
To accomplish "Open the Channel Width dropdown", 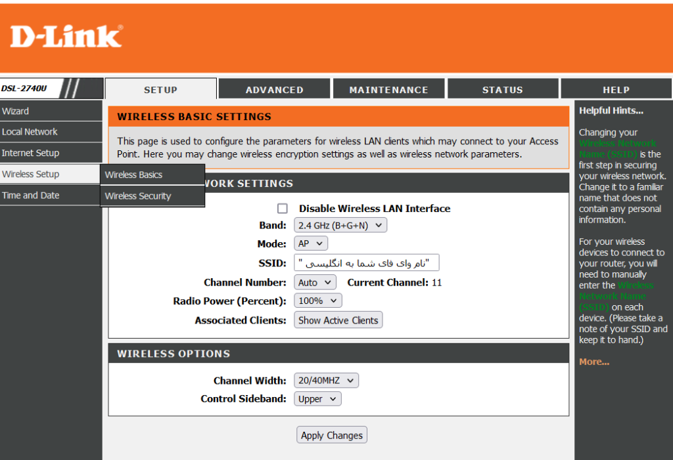I will coord(326,381).
